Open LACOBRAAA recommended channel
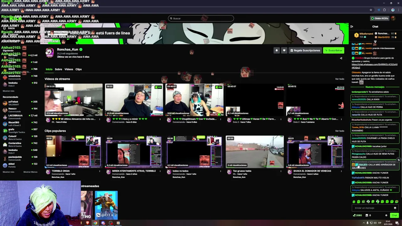 [19, 117]
